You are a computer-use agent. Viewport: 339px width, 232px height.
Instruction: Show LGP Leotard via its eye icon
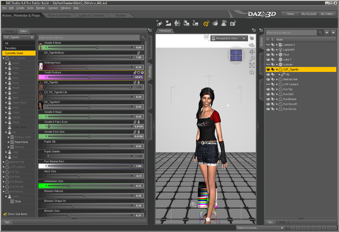point(268,84)
